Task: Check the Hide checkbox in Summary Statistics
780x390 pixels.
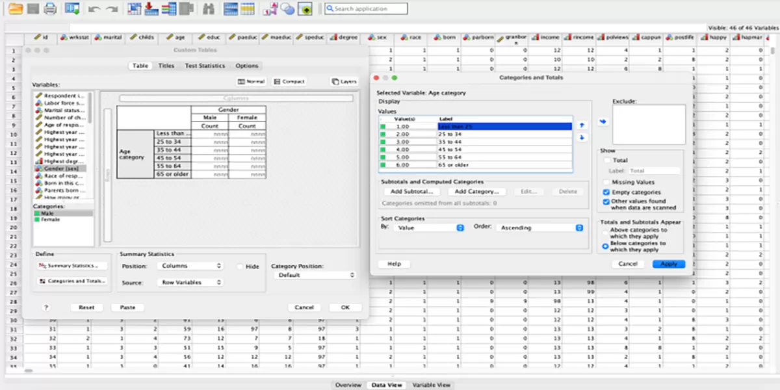Action: pos(240,266)
